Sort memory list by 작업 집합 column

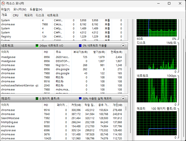click(89, 105)
